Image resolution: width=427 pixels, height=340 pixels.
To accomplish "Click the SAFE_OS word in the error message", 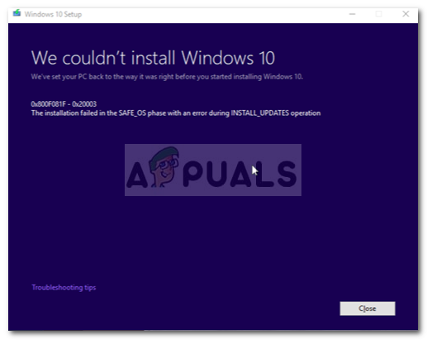I will coord(132,113).
